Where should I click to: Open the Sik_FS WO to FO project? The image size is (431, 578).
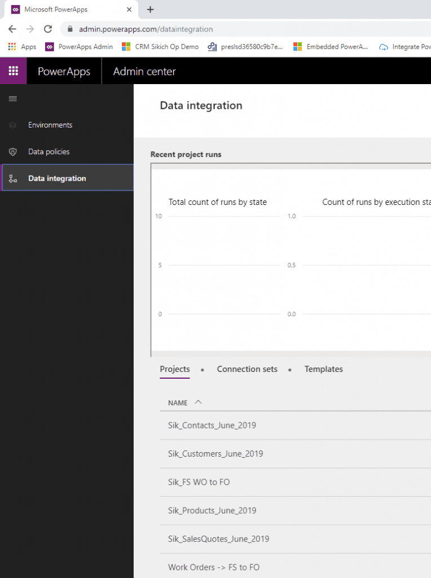coord(199,482)
